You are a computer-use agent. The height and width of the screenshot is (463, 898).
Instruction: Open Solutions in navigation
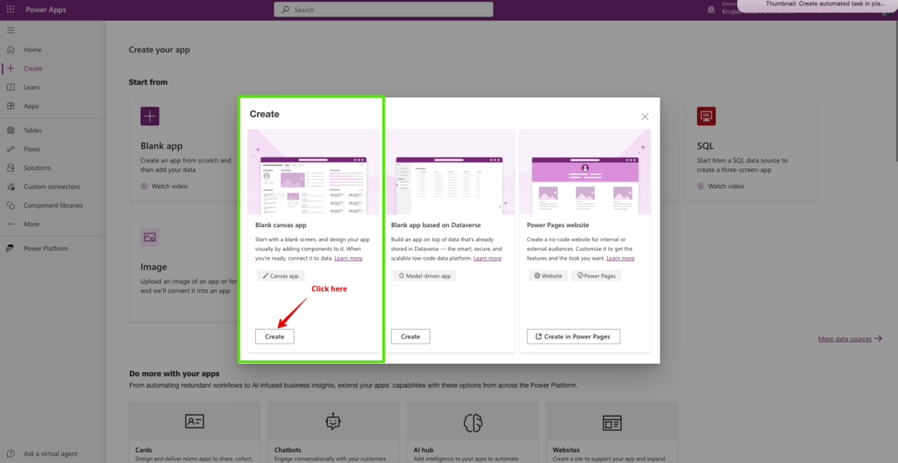point(37,167)
